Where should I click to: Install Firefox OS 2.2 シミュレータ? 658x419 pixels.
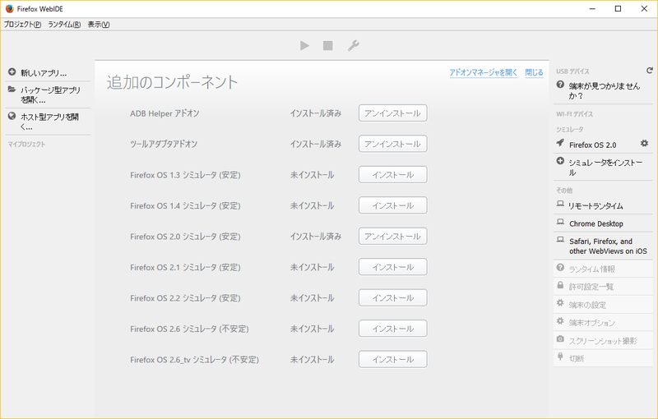click(x=393, y=298)
